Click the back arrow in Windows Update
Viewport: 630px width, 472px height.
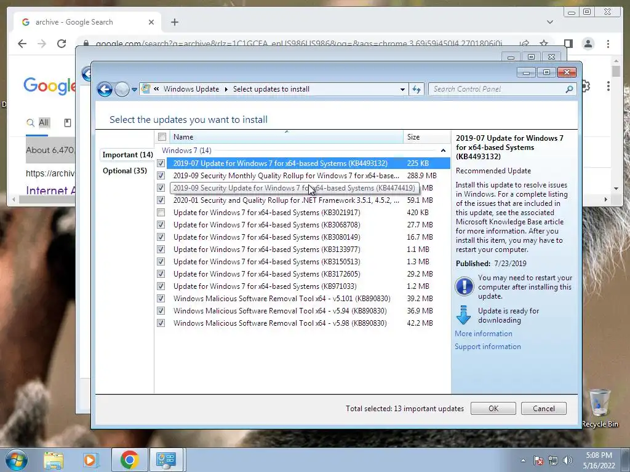[105, 89]
